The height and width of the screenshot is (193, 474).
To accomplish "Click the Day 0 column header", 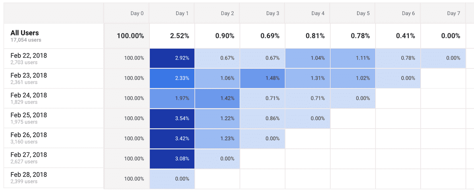I will [137, 13].
